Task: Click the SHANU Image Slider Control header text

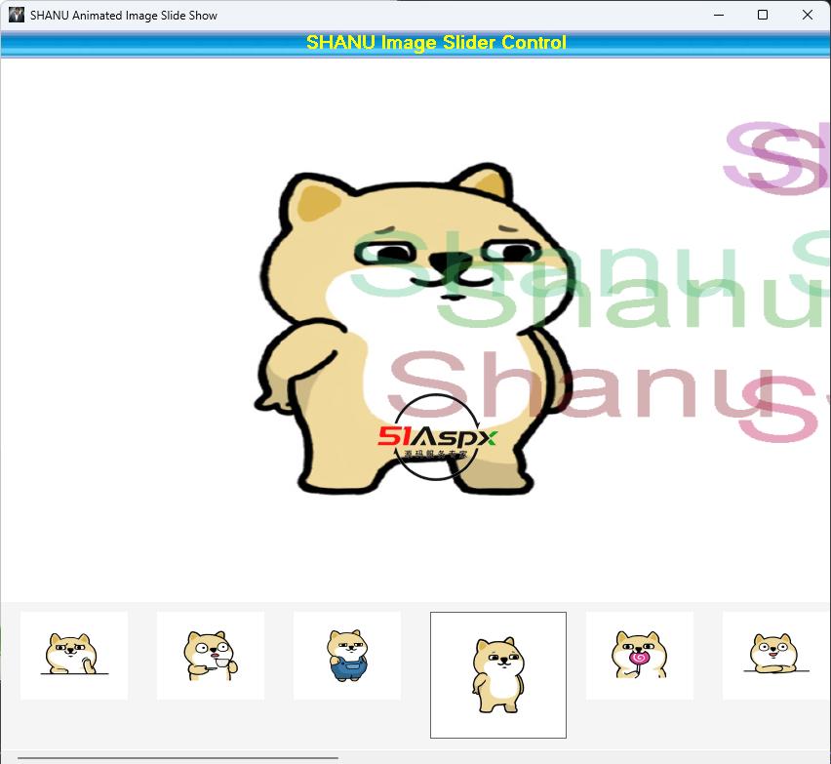Action: tap(436, 42)
